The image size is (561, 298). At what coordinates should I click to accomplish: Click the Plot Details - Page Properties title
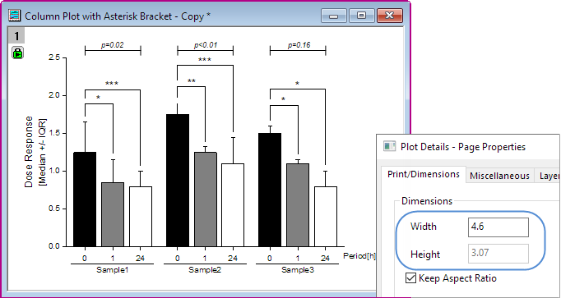(x=463, y=147)
